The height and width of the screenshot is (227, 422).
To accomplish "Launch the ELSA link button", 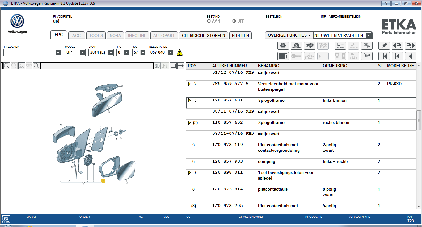I will tap(340, 46).
